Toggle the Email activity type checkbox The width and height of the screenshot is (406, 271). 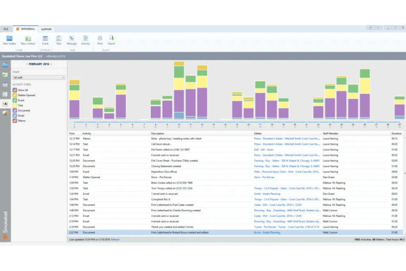click(x=15, y=115)
